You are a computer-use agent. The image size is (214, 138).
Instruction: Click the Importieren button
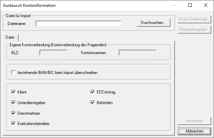click(194, 121)
